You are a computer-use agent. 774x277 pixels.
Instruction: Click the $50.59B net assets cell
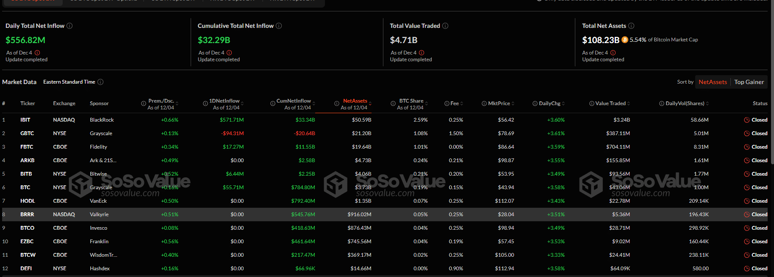click(x=362, y=120)
